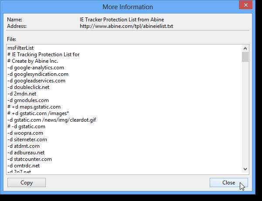Select the '-d gmodules.com' entry

pos(28,100)
